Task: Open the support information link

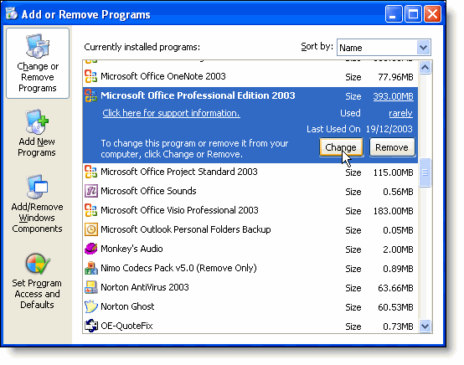Action: tap(171, 113)
